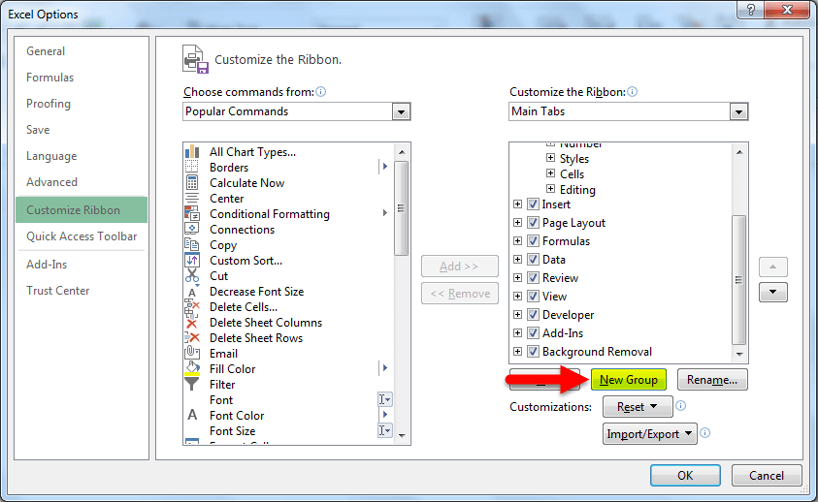Click the Decrease Font Size icon
This screenshot has width=818, height=502.
pos(192,291)
